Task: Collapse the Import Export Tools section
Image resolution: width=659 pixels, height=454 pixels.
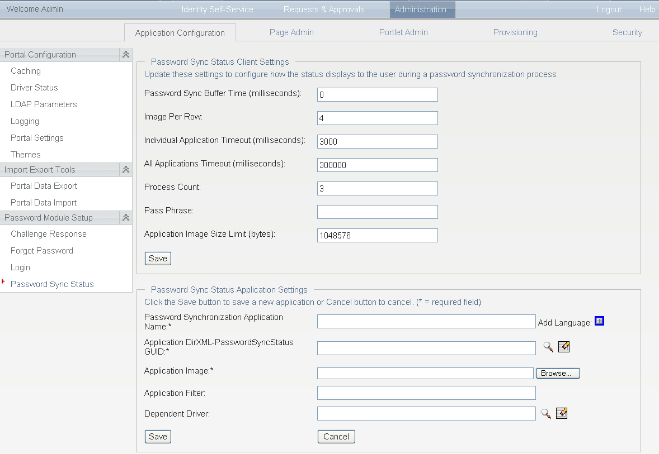Action: pos(126,169)
